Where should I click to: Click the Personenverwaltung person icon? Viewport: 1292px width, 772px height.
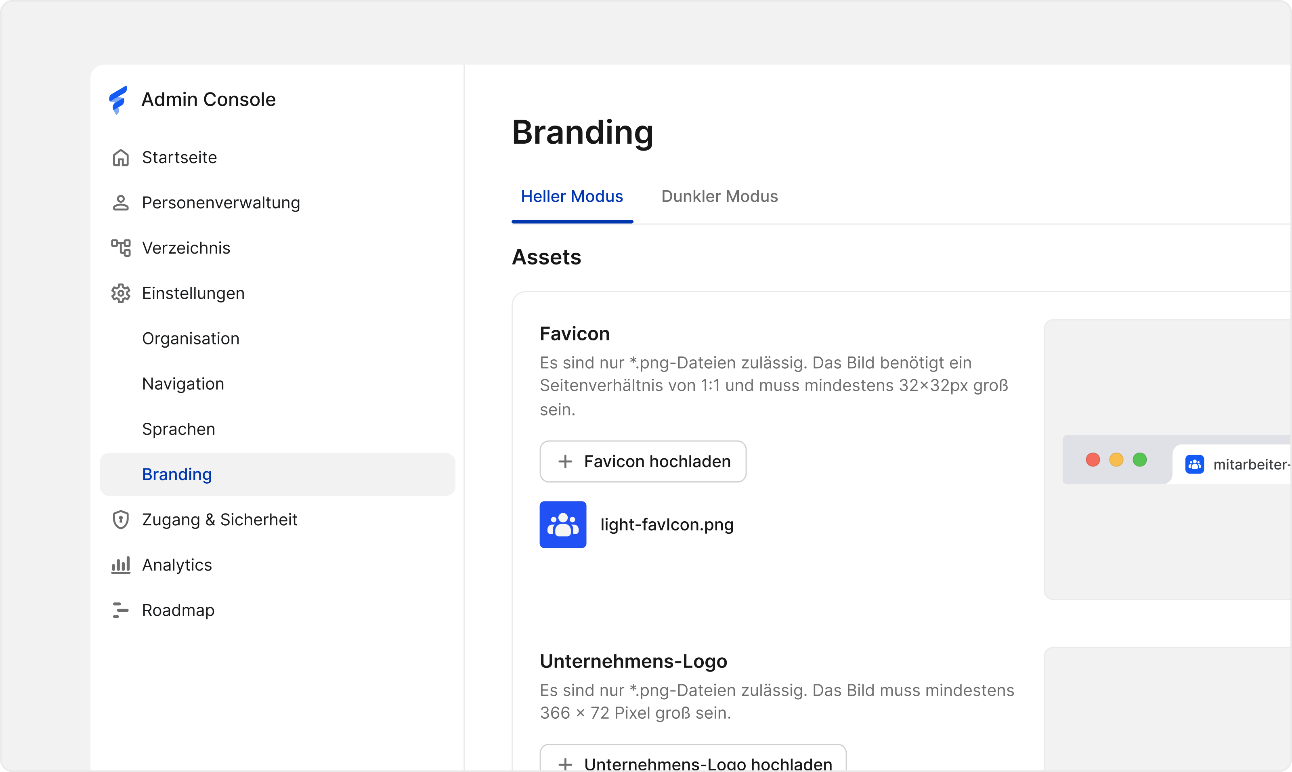point(121,203)
